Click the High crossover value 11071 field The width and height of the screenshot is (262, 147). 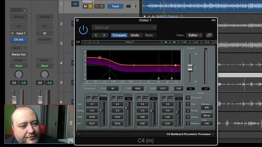point(163,89)
